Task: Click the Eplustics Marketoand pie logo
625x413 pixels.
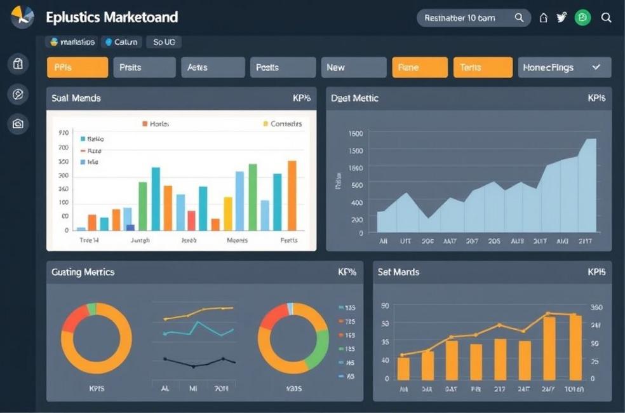Action: [x=22, y=17]
